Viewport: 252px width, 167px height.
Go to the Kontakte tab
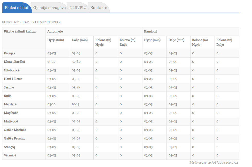(99, 8)
